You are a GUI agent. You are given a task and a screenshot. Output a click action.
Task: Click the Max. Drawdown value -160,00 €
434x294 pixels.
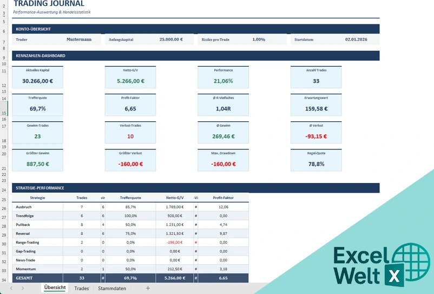click(223, 164)
